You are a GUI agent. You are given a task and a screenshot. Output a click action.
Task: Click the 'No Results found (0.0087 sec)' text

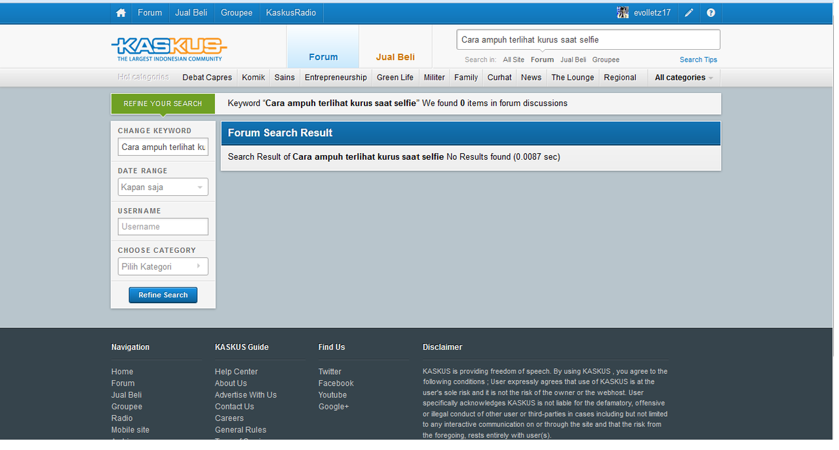pyautogui.click(x=503, y=157)
